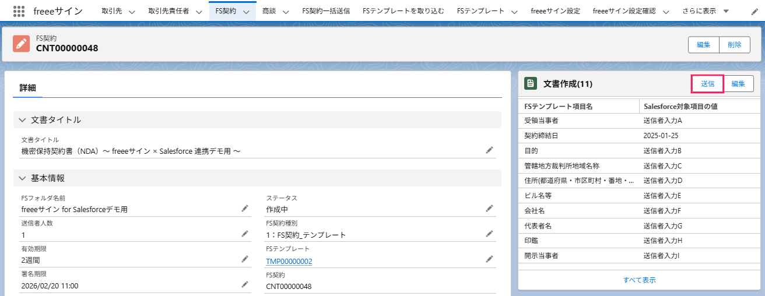Open FS契約 tab dropdown chevron
This screenshot has width=765, height=296.
coord(246,12)
